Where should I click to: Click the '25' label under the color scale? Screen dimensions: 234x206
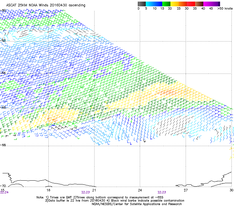(x=179, y=9)
